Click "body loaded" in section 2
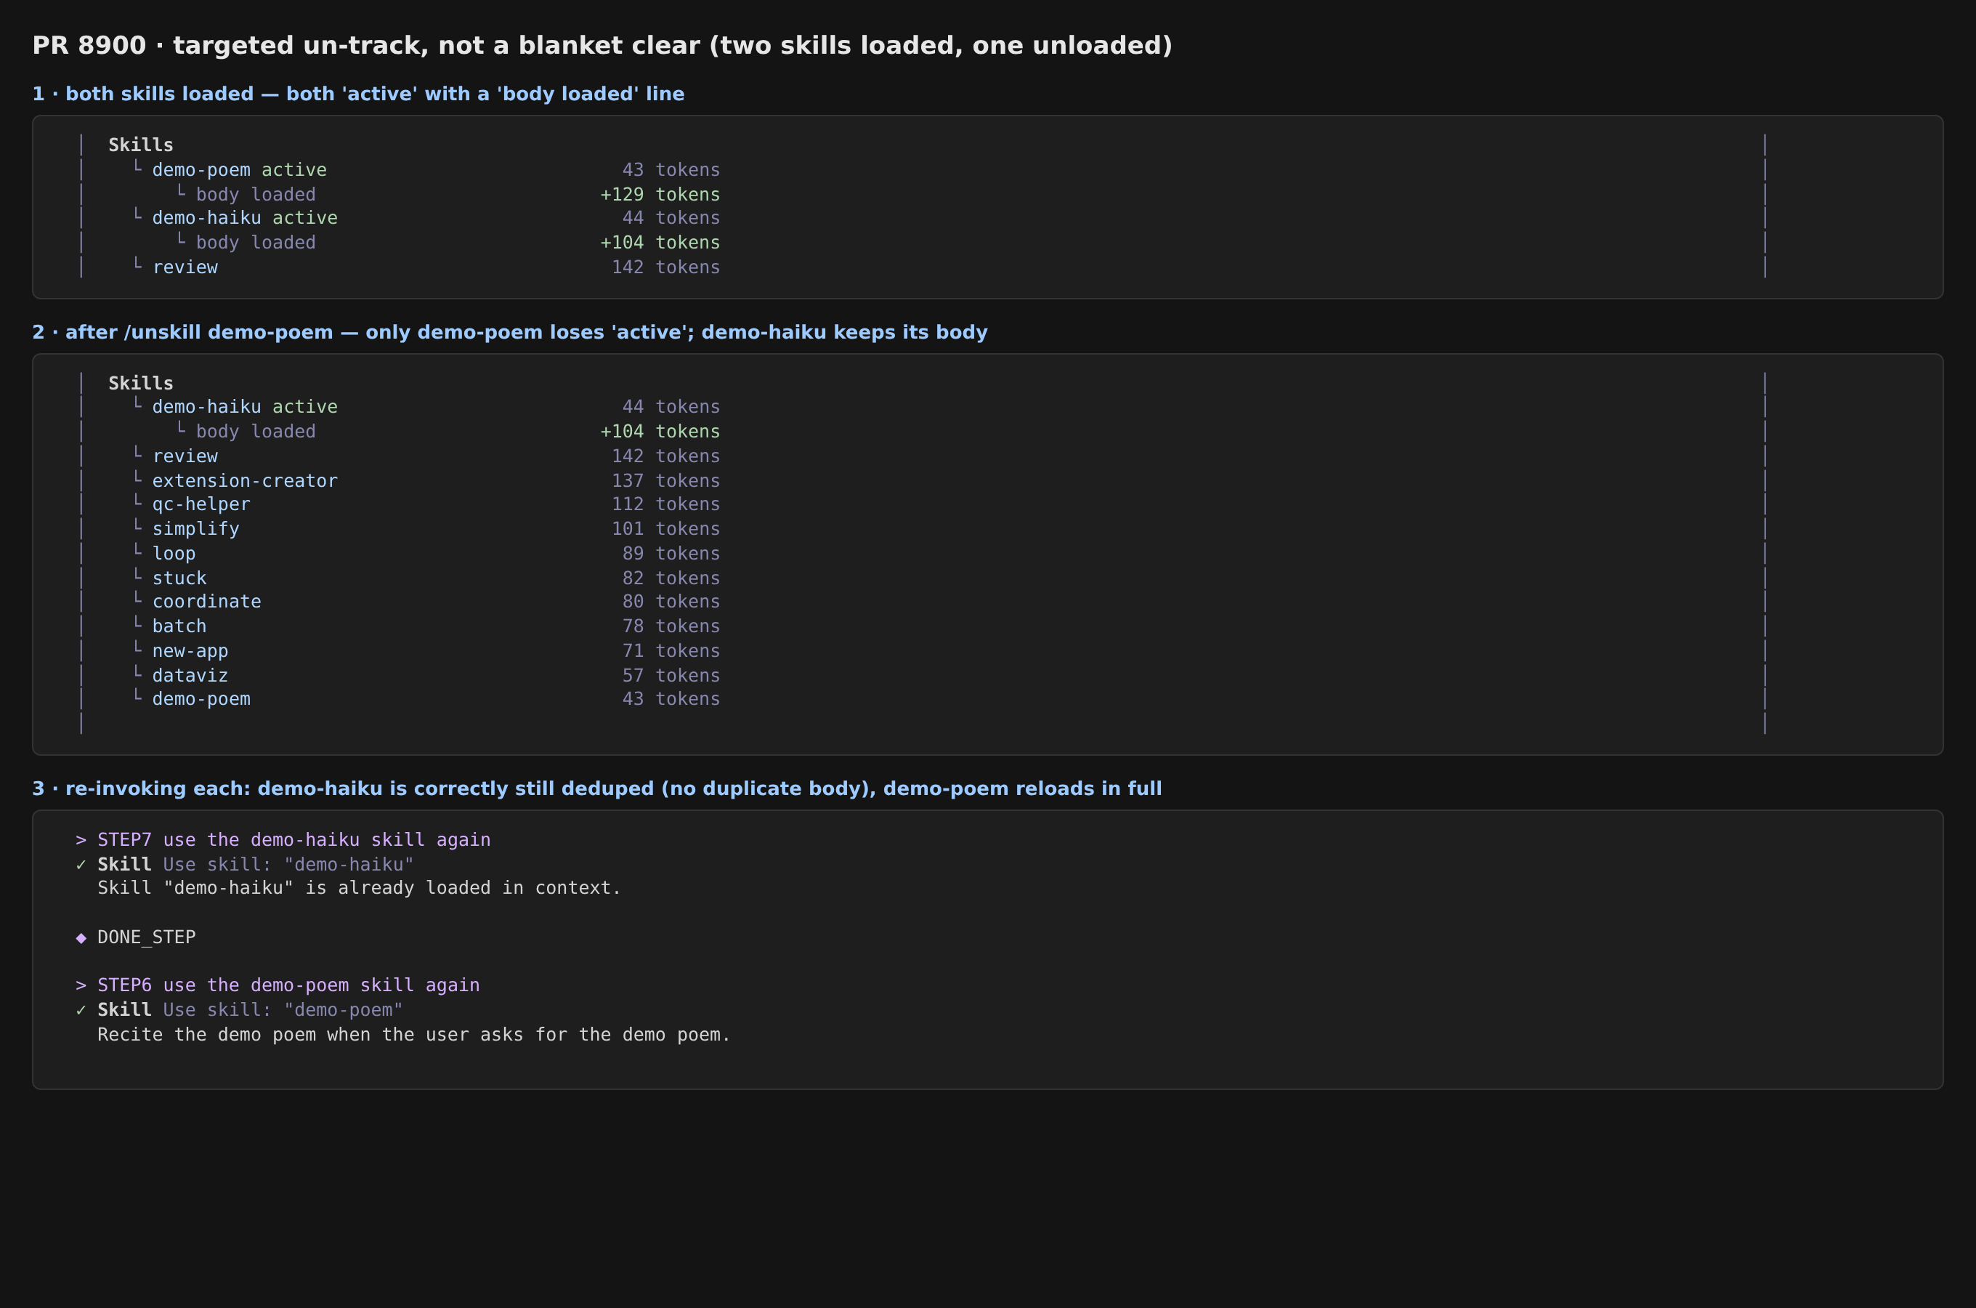Viewport: 1976px width, 1308px height. pyautogui.click(x=256, y=431)
